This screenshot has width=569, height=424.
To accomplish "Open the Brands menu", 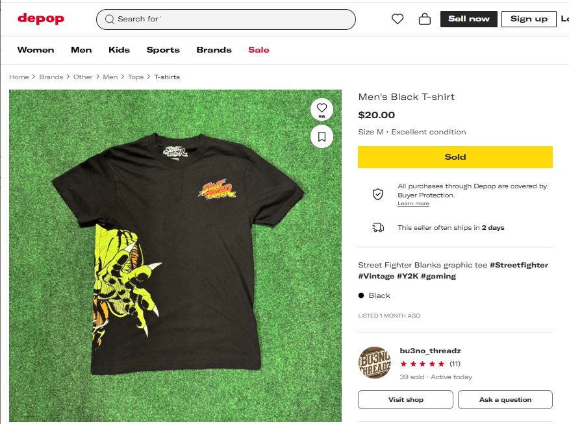I will tap(214, 50).
